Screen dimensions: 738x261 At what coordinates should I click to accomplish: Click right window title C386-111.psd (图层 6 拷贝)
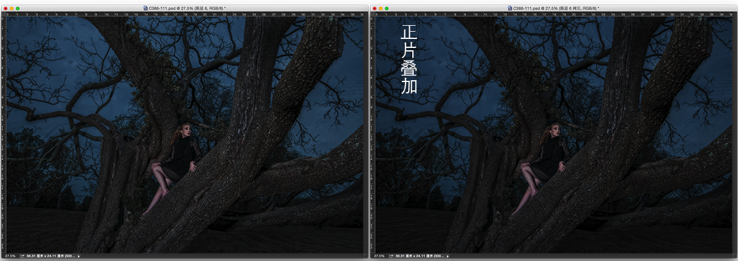pos(556,8)
